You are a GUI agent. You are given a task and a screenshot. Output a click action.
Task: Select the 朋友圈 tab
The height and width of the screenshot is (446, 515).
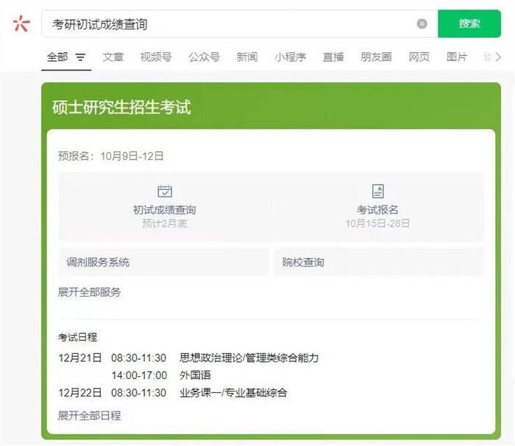tap(375, 57)
